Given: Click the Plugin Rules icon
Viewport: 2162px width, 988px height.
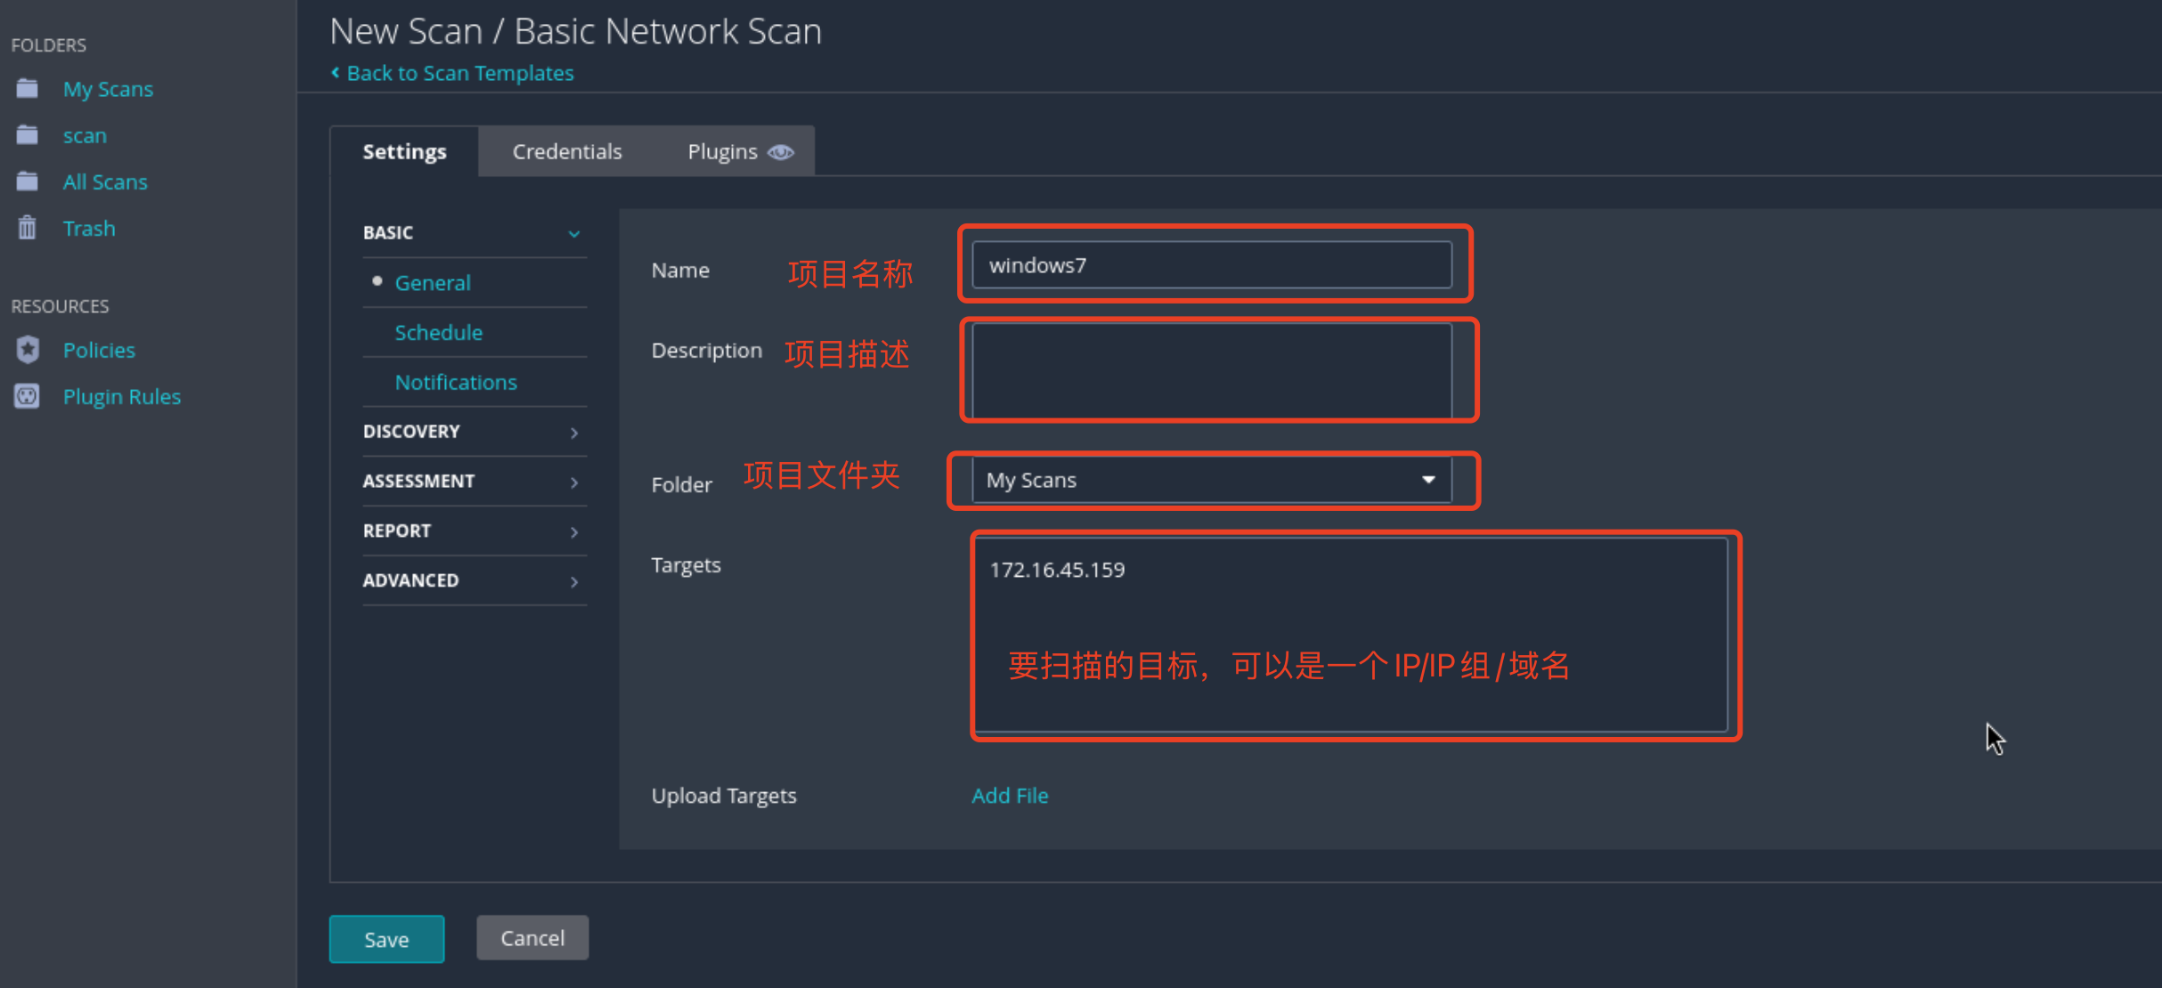Looking at the screenshot, I should [28, 396].
